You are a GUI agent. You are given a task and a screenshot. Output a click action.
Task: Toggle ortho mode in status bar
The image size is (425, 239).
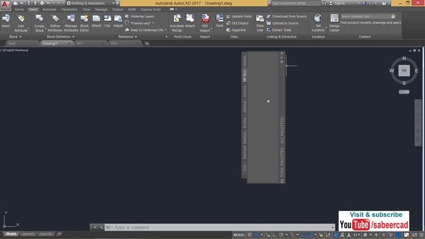274,235
